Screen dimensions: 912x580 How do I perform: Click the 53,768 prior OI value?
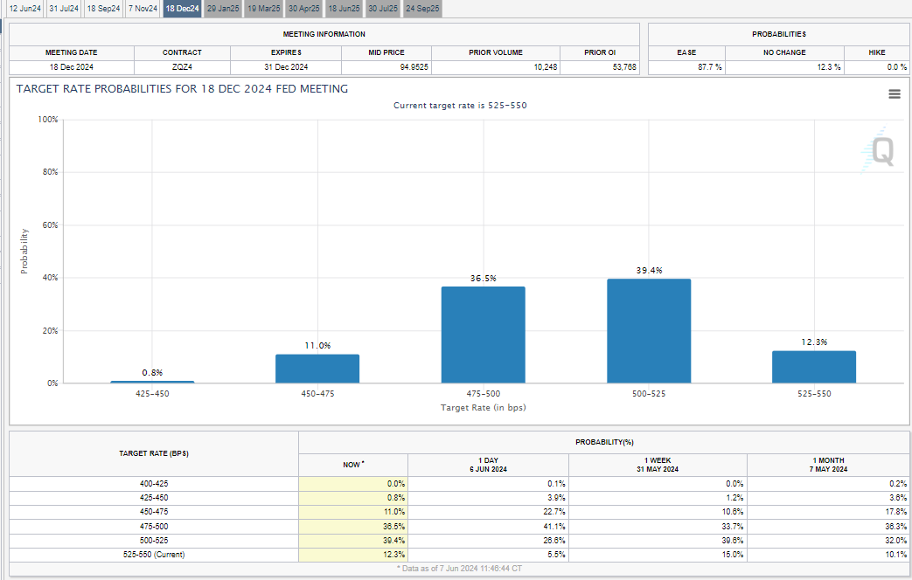(x=624, y=67)
